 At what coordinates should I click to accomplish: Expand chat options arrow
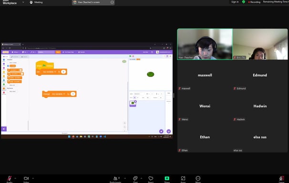(141, 178)
